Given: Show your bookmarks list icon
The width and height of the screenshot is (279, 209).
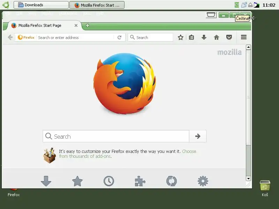Looking at the screenshot, I should click(191, 37).
